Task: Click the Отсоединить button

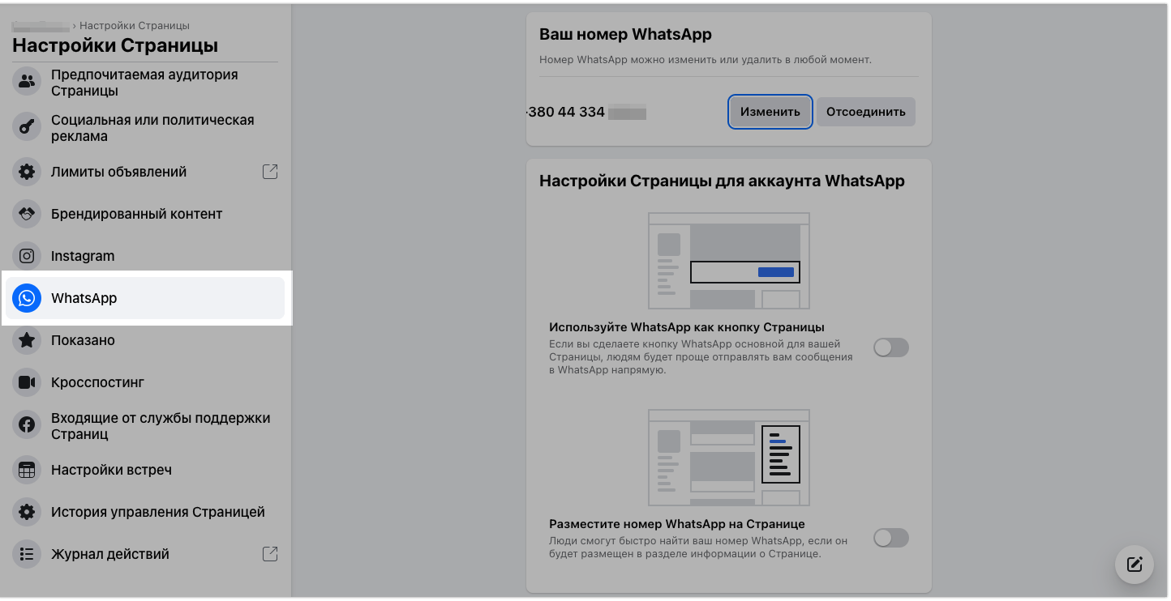Action: (x=866, y=112)
